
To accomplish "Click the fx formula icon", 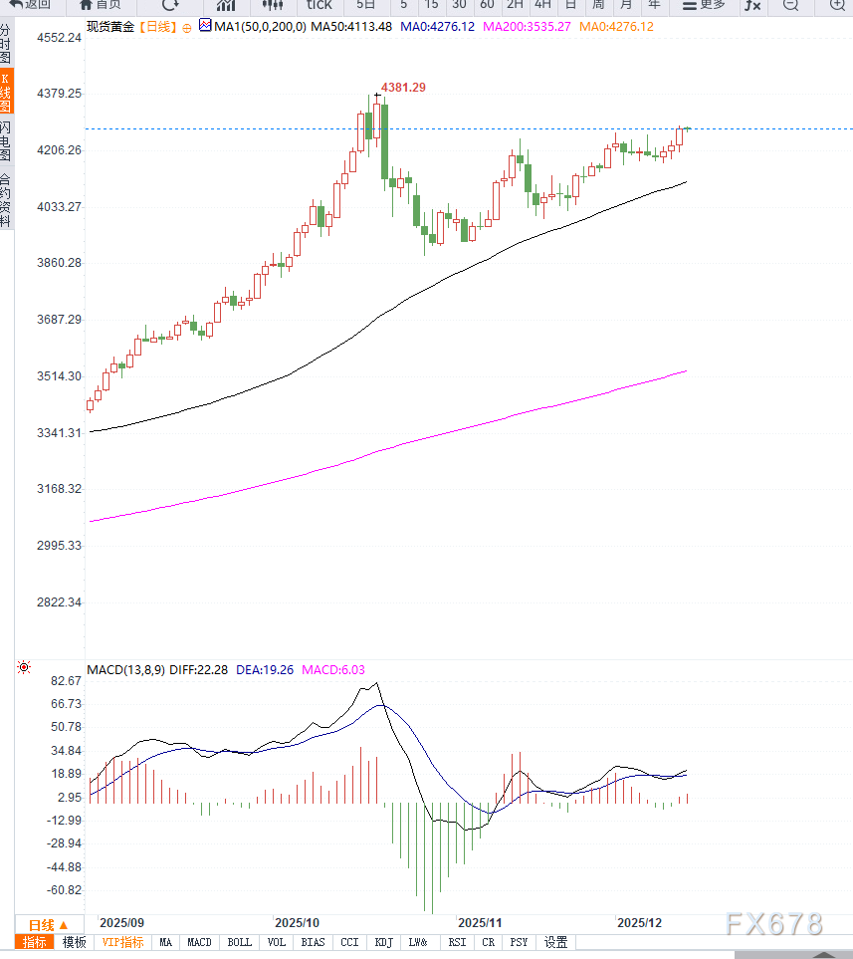I will (752, 5).
